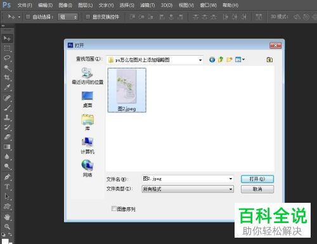Open the Layer menu
The height and width of the screenshot is (244, 317).
86,5
